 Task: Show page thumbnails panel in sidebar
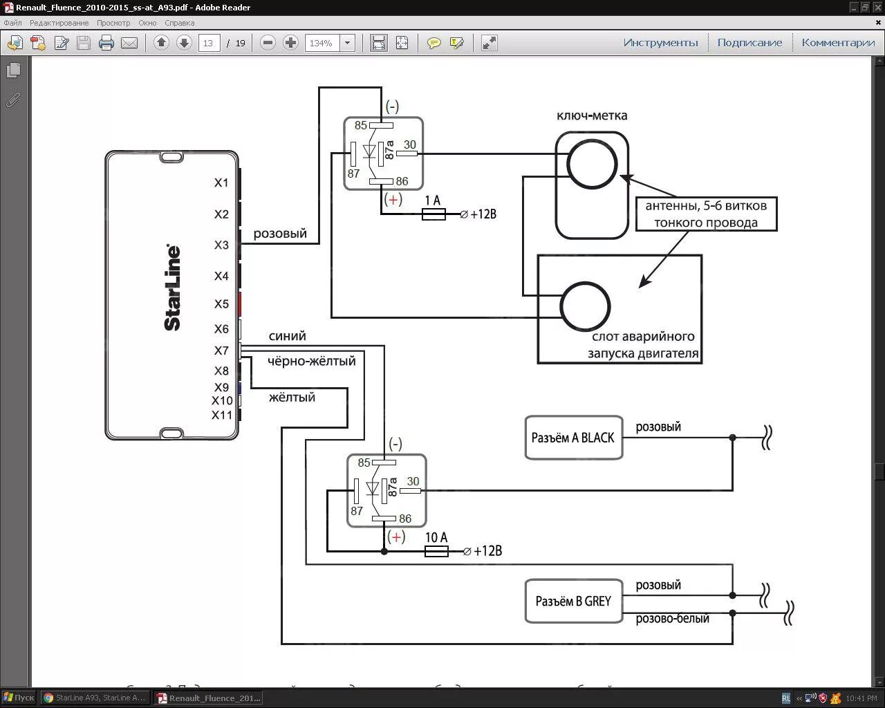pyautogui.click(x=13, y=71)
